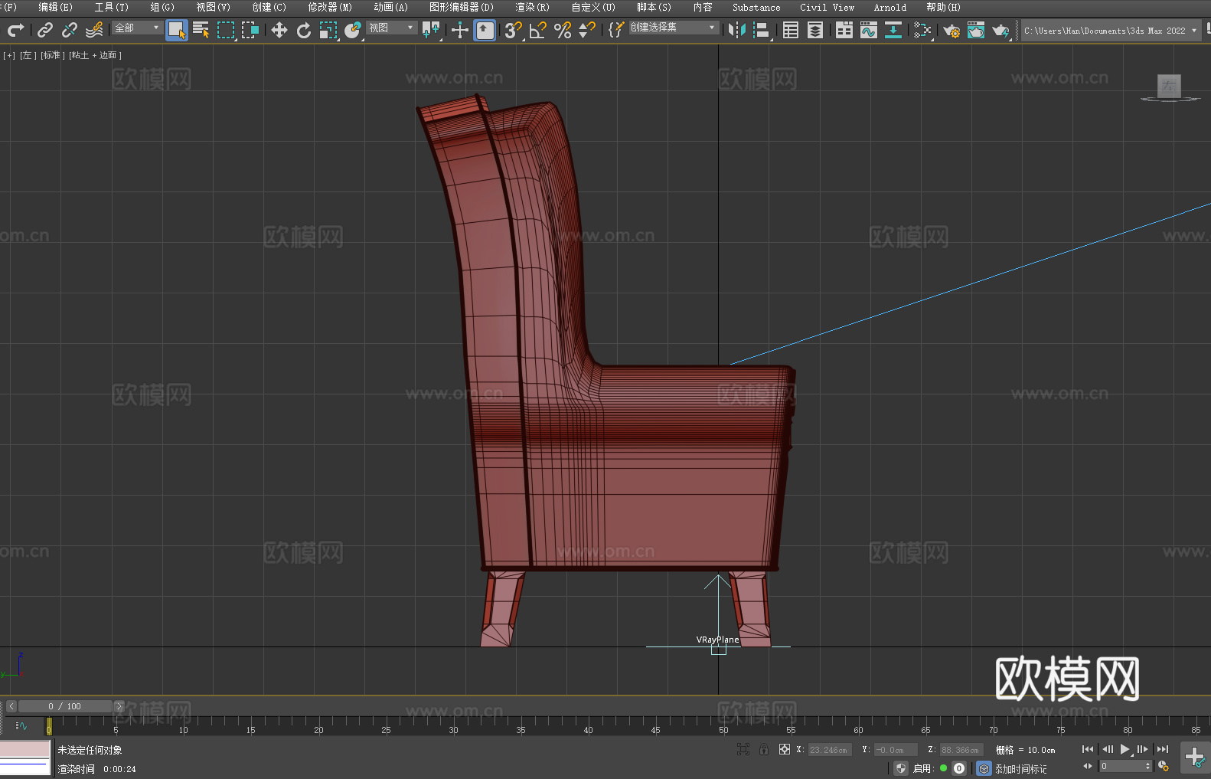This screenshot has height=779, width=1211.
Task: Click the Redo arrow icon
Action: coord(15,30)
